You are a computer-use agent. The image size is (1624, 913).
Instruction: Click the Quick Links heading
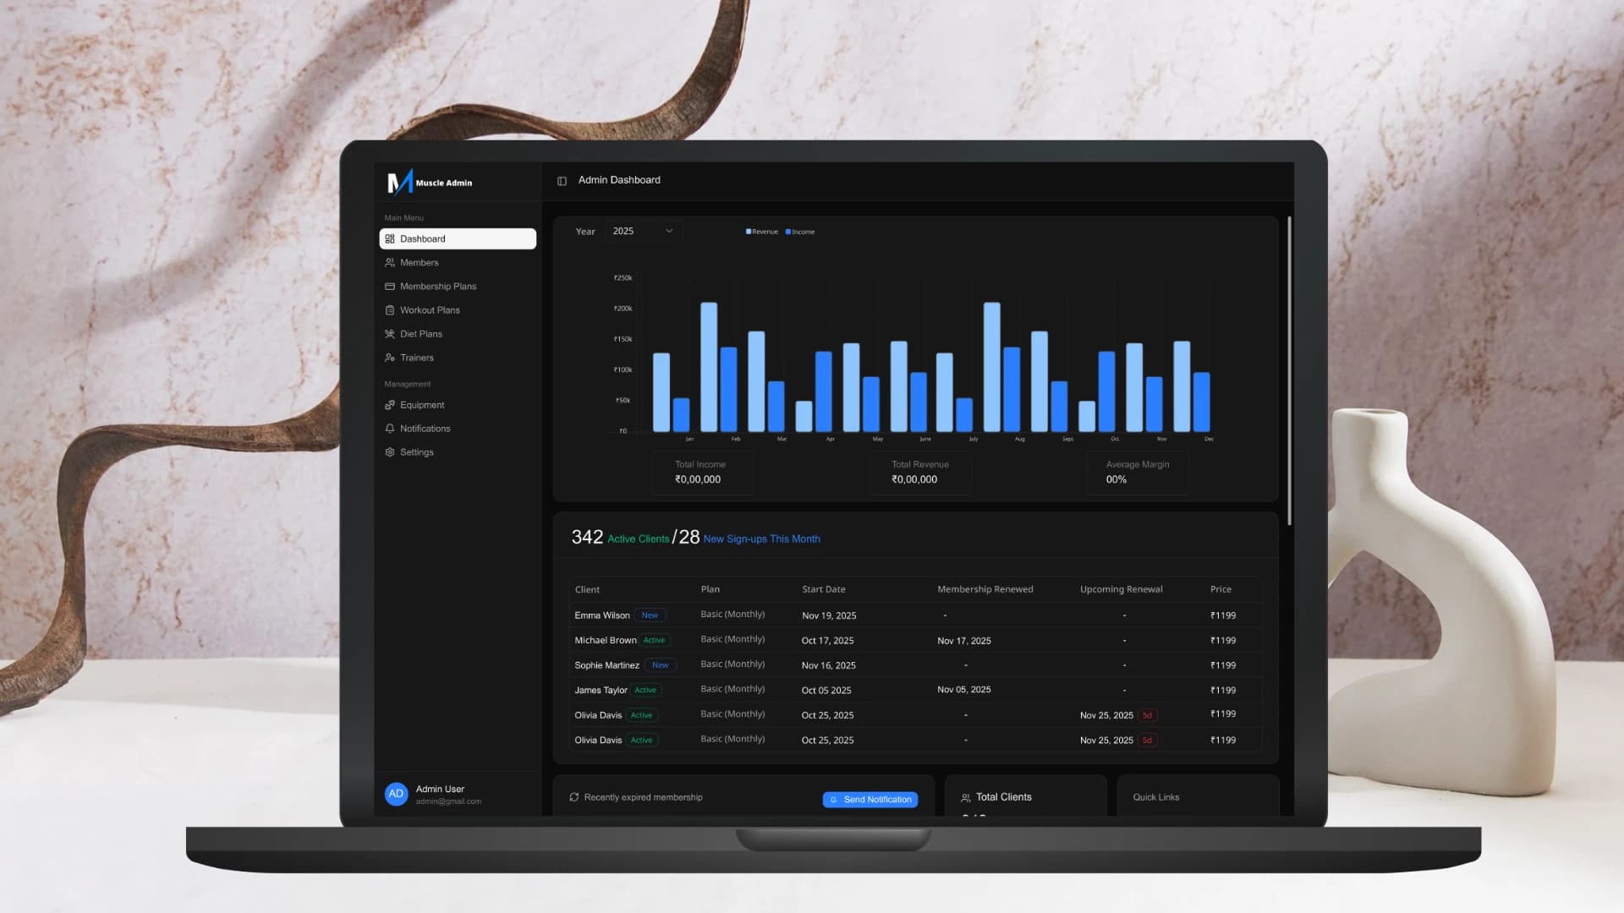[1156, 797]
